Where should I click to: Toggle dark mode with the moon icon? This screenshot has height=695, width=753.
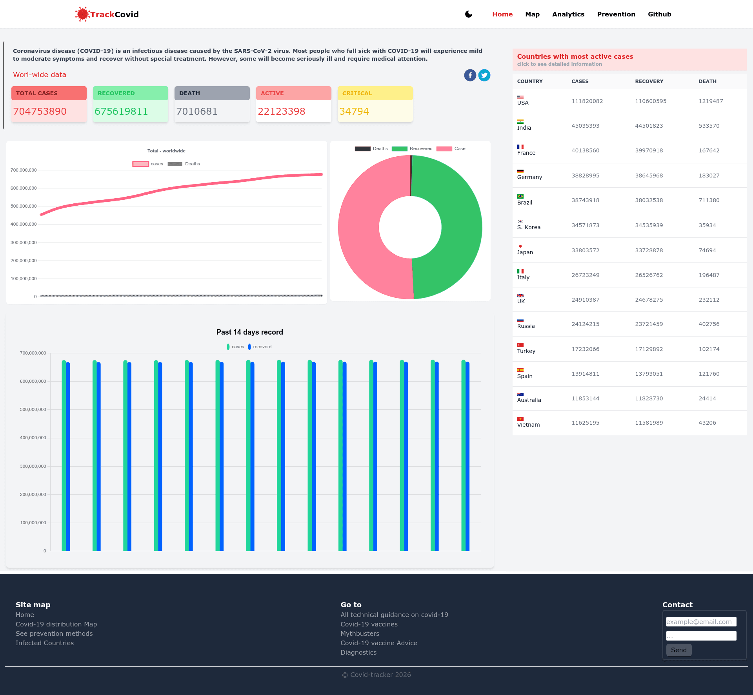click(469, 14)
